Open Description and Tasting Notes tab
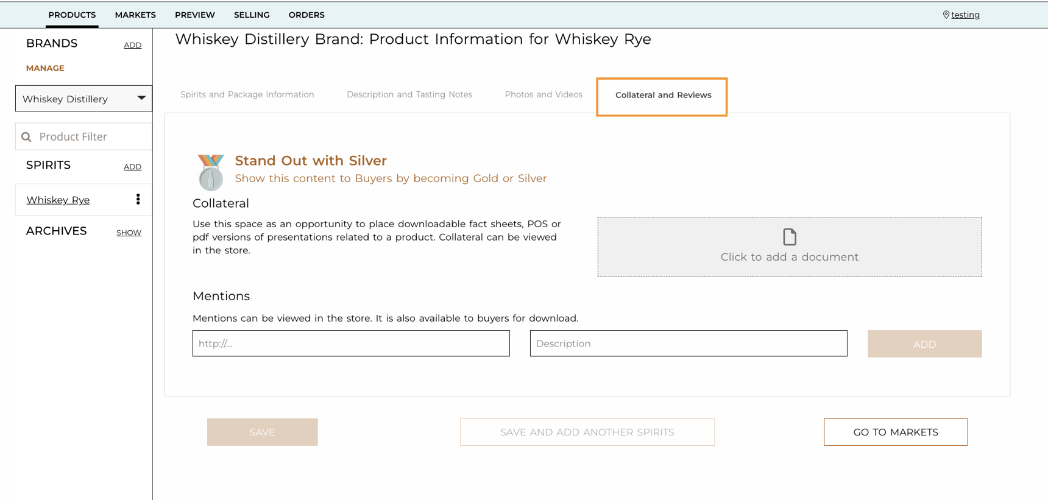 (x=409, y=94)
